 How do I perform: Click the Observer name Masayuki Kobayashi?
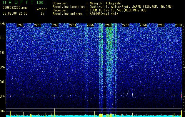click(106, 3)
